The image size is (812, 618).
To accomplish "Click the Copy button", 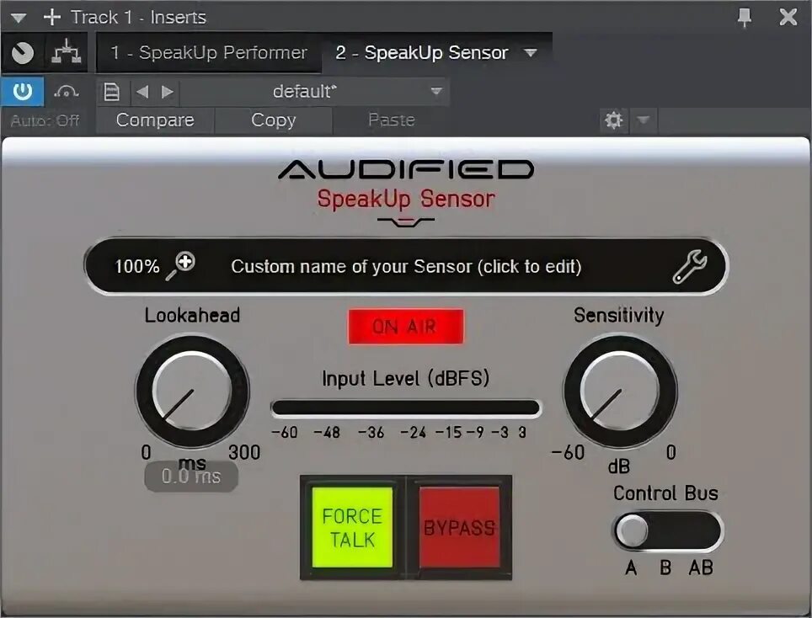I will click(x=274, y=120).
